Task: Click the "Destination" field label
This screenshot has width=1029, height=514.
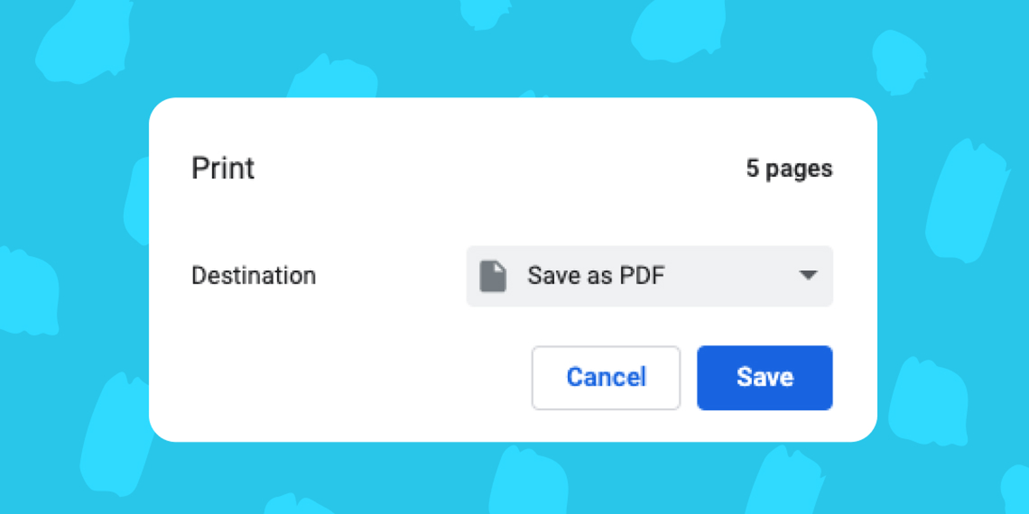Action: (254, 276)
